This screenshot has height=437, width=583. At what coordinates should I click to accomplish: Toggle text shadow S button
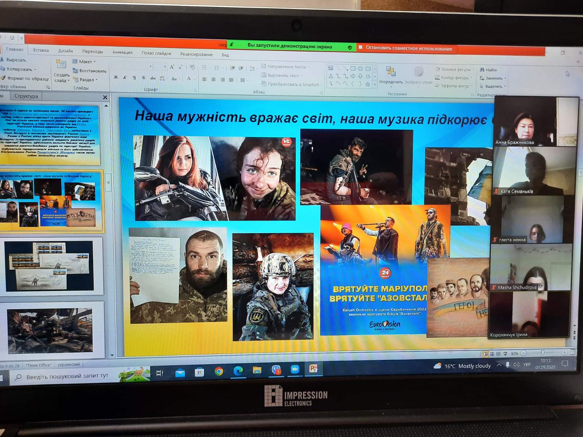pos(144,78)
